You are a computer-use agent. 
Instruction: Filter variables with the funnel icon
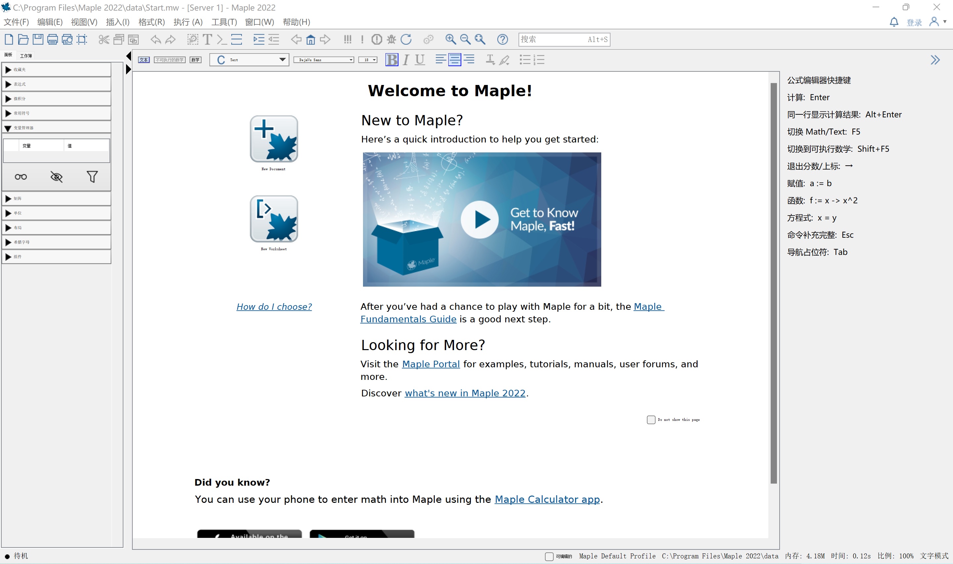[x=92, y=176]
